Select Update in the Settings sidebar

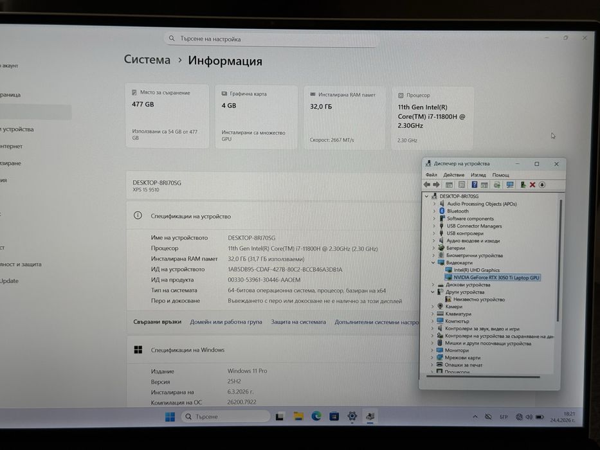click(x=9, y=280)
